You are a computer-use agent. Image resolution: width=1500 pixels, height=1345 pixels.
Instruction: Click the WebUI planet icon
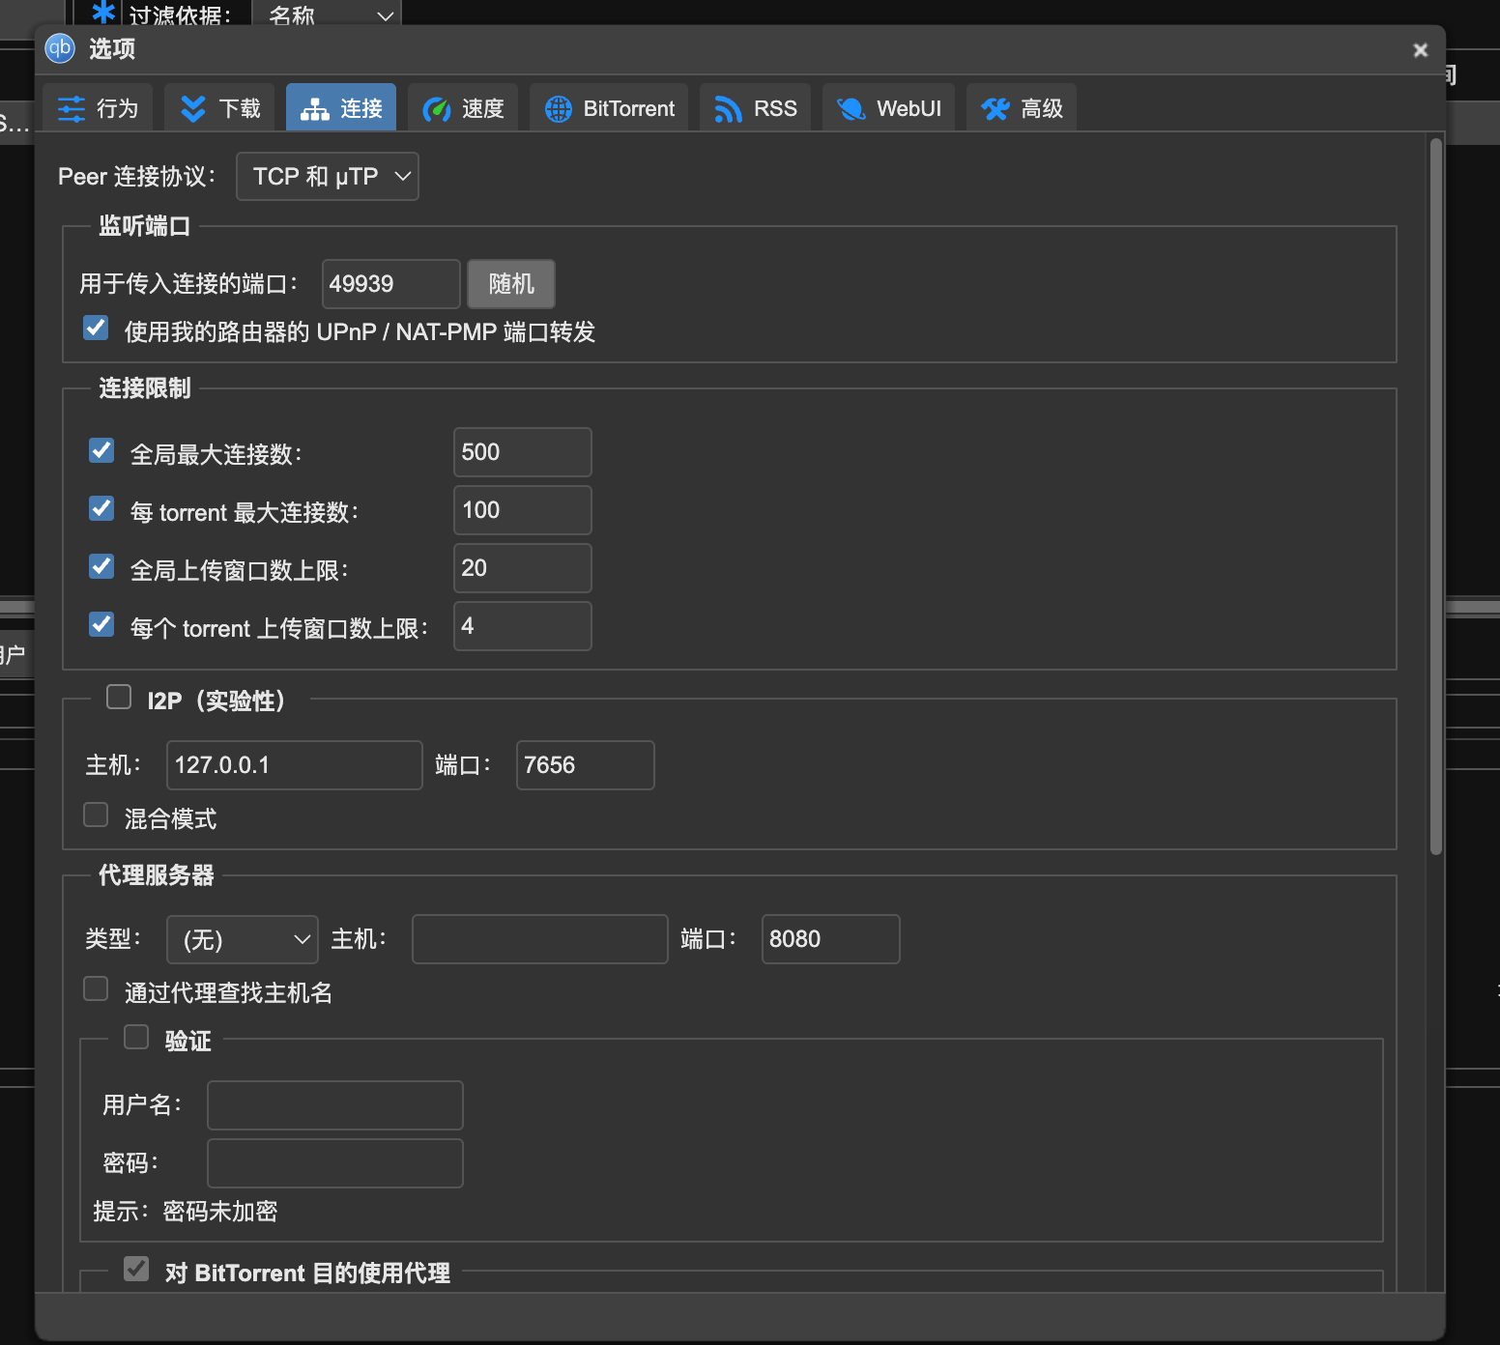(x=851, y=108)
